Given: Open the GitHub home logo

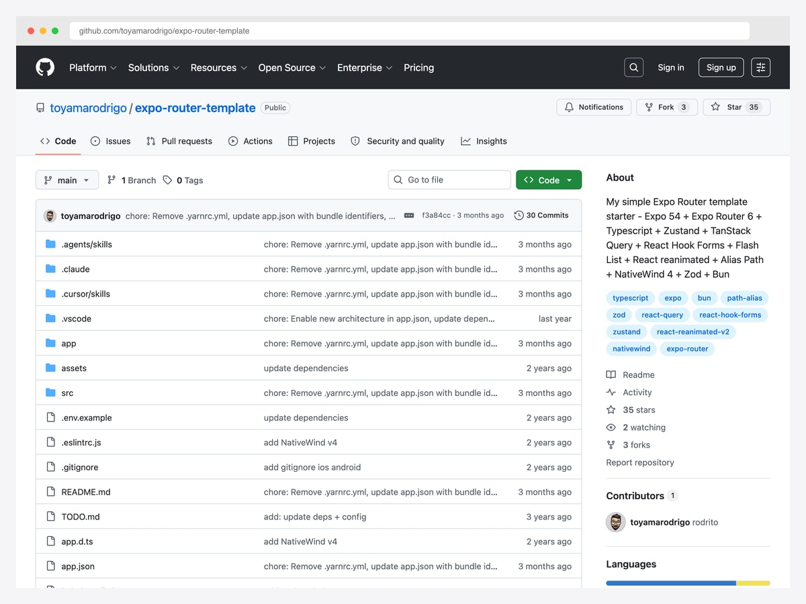Looking at the screenshot, I should (x=45, y=67).
